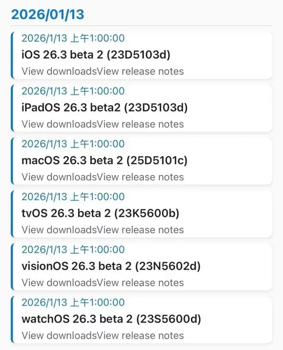Screen dimensions: 283x350
Task: Click the watchOS 26.3 beta 2 (23S5600d) heading
Action: (111, 319)
